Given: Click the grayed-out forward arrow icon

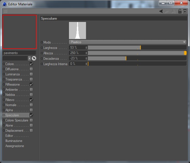Looking at the screenshot, I should click(x=167, y=11).
